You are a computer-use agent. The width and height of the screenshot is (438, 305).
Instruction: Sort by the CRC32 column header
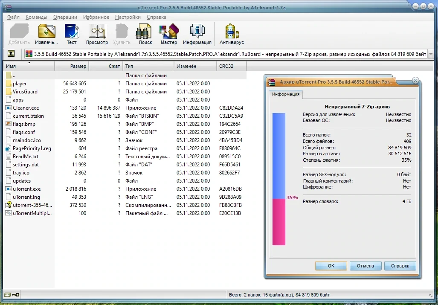(x=232, y=66)
